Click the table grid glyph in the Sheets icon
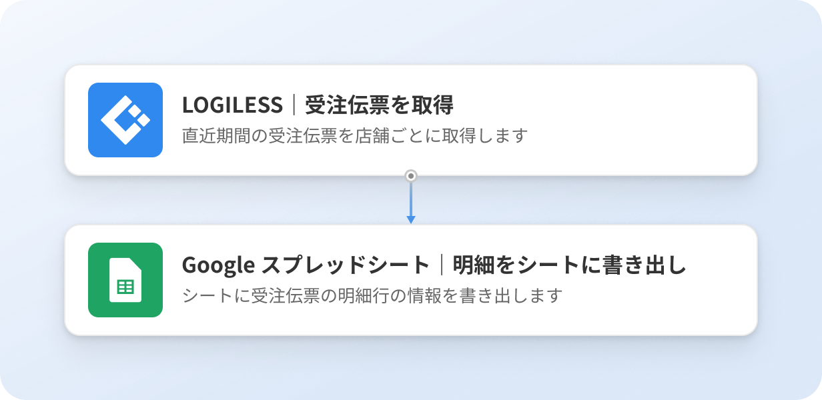 pos(125,287)
